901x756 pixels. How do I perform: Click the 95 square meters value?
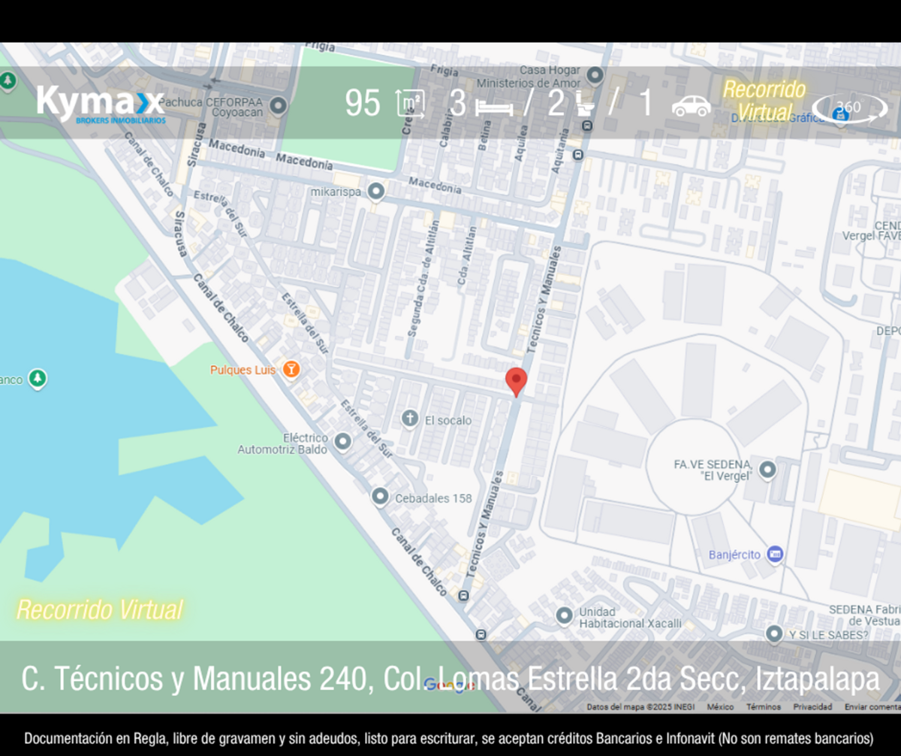362,104
